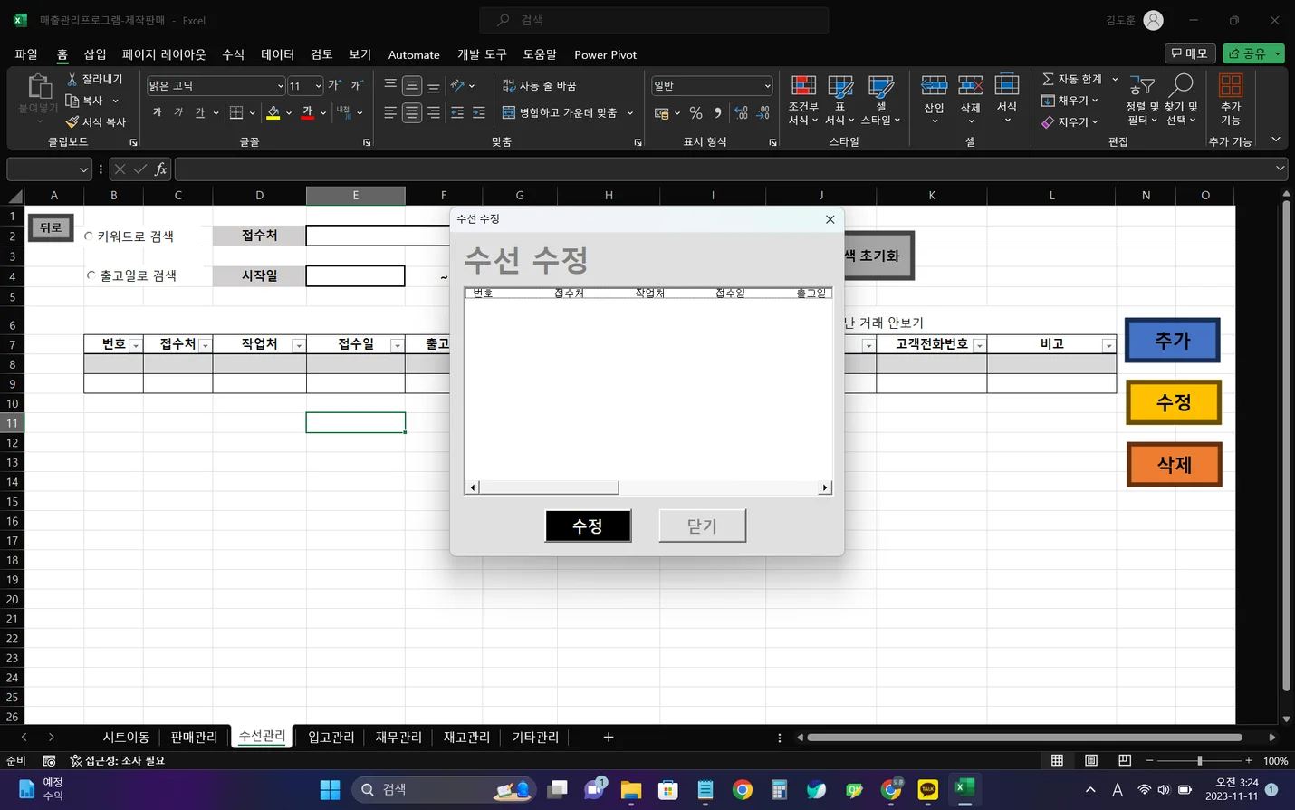Viewport: 1295px width, 810px height.
Task: Click the zoom slider handle
Action: (1200, 760)
